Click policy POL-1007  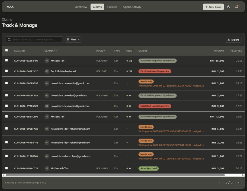point(102,61)
